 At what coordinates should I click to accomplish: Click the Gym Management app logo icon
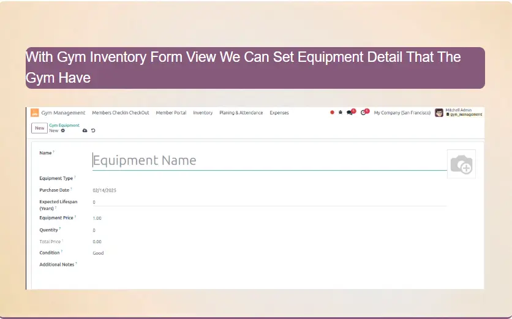point(35,113)
